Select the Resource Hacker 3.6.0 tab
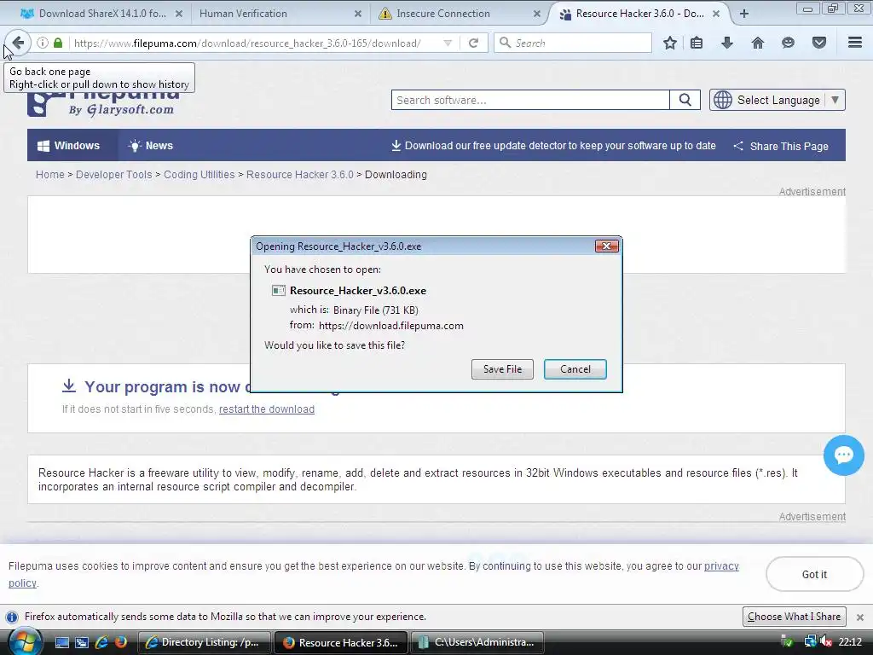 [x=640, y=14]
